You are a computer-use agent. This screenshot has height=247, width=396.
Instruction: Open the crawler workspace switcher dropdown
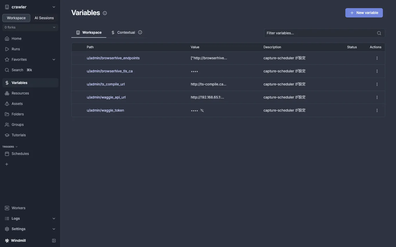click(x=30, y=7)
